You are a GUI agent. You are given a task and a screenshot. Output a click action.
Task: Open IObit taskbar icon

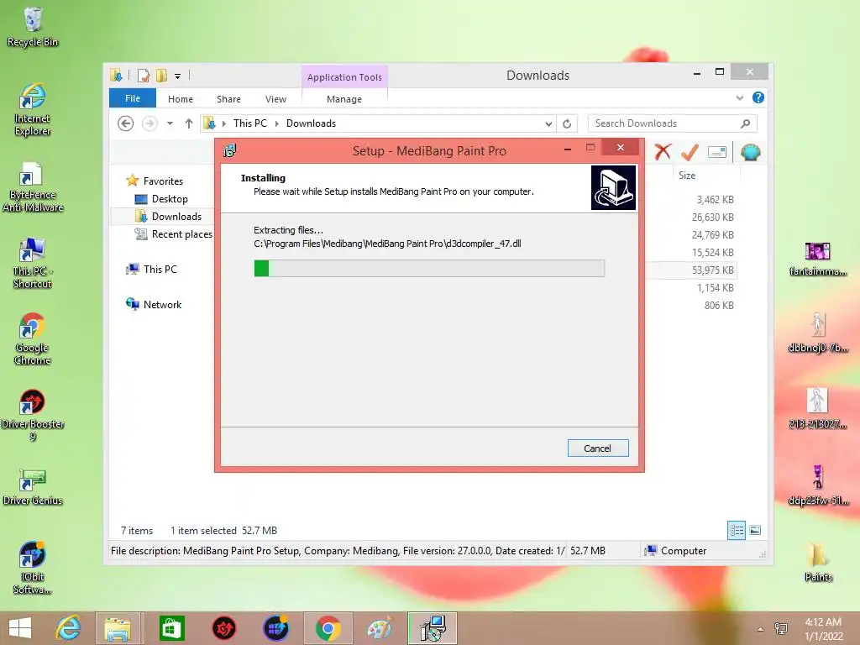click(275, 628)
